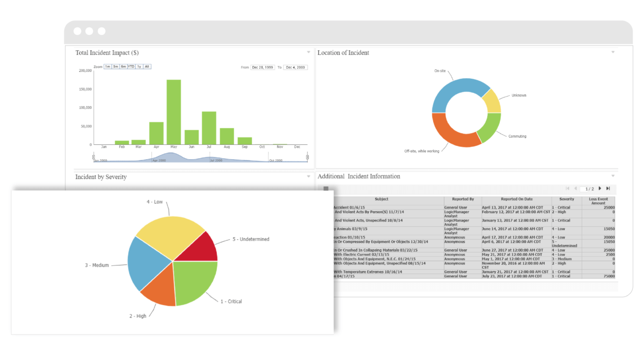
Task: Choose the All zoom option
Action: (147, 66)
